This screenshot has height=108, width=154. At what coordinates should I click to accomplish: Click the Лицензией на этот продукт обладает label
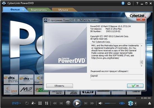click(109, 71)
